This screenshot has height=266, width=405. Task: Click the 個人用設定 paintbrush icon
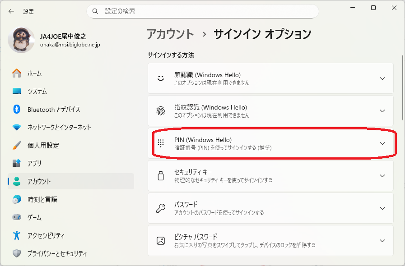(x=17, y=145)
